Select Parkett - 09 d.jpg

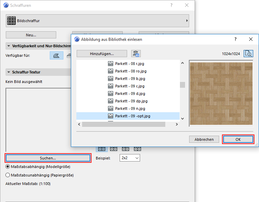(x=128, y=94)
